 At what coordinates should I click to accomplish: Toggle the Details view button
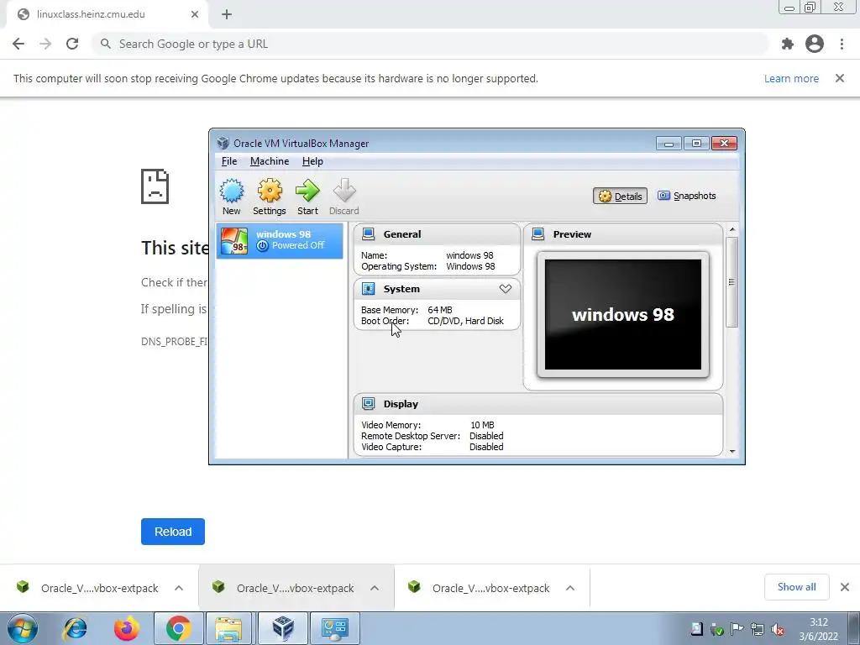[621, 197]
